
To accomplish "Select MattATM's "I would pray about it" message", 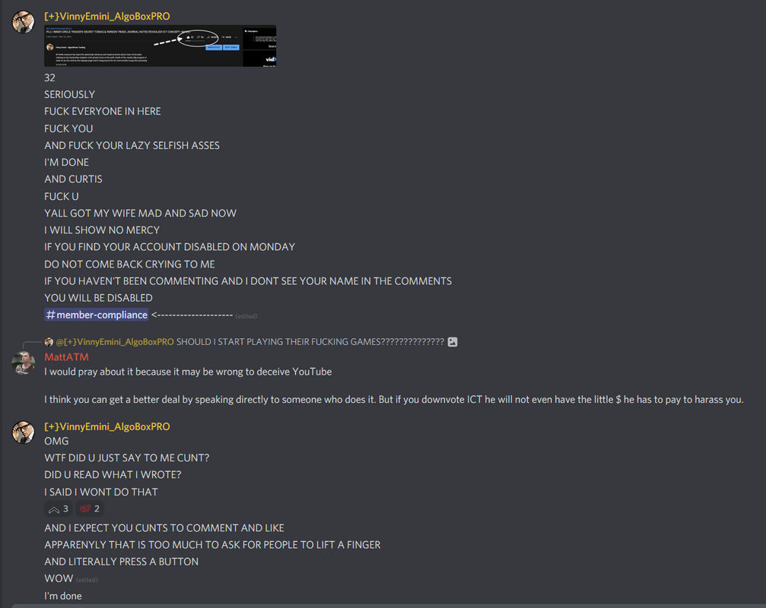I will click(188, 372).
